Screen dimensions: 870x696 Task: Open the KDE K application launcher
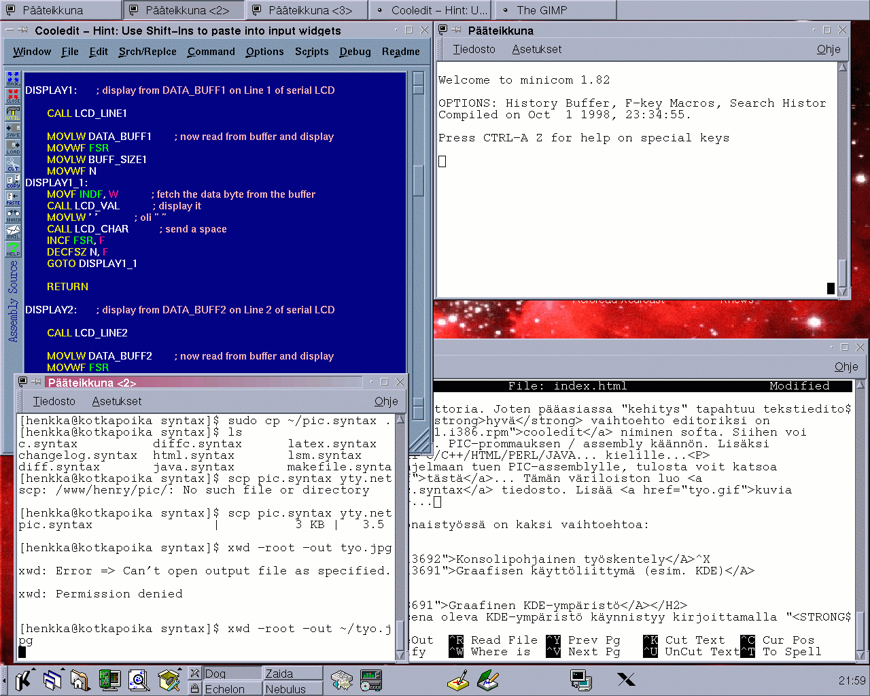click(23, 680)
